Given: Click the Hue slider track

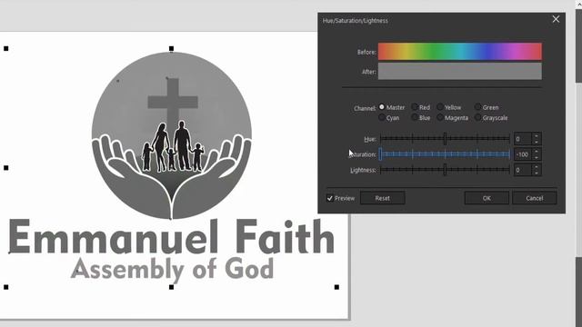Looking at the screenshot, I should (x=445, y=139).
